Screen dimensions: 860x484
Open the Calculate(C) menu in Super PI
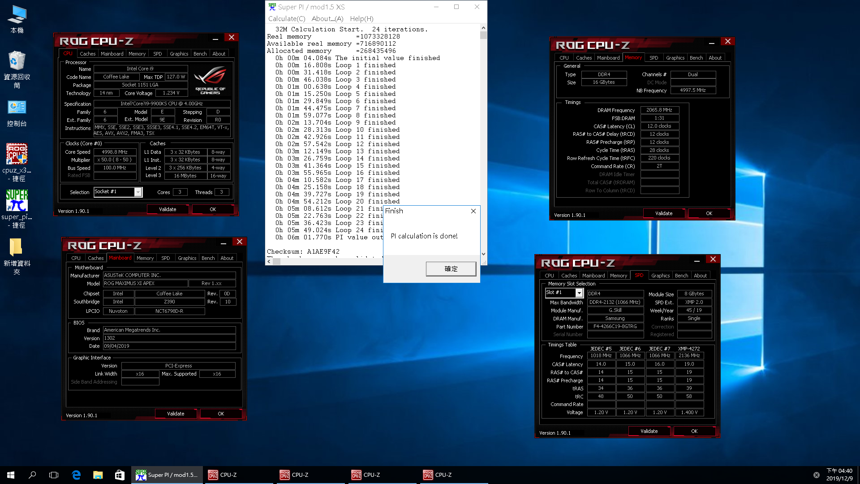click(286, 18)
